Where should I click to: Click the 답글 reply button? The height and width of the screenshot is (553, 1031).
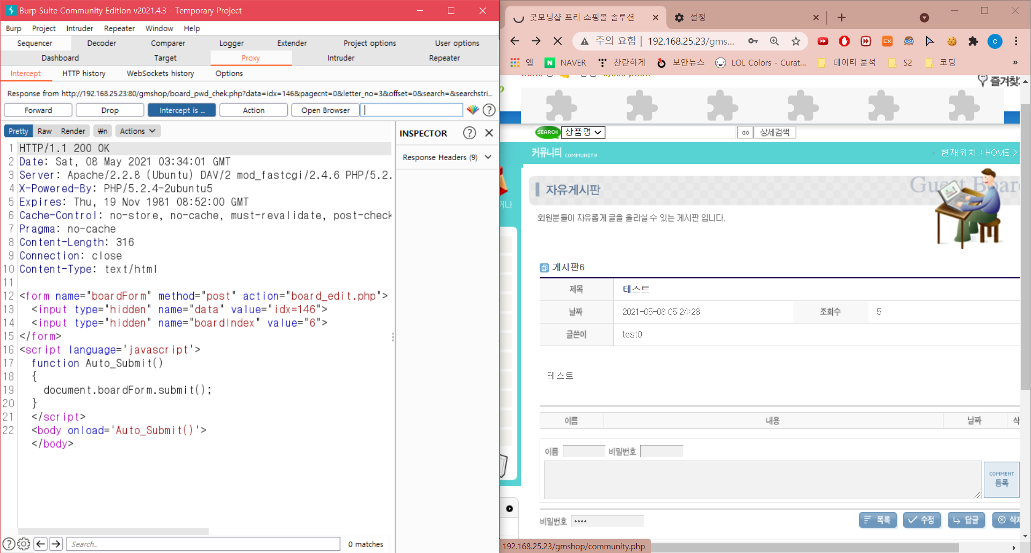coord(966,520)
